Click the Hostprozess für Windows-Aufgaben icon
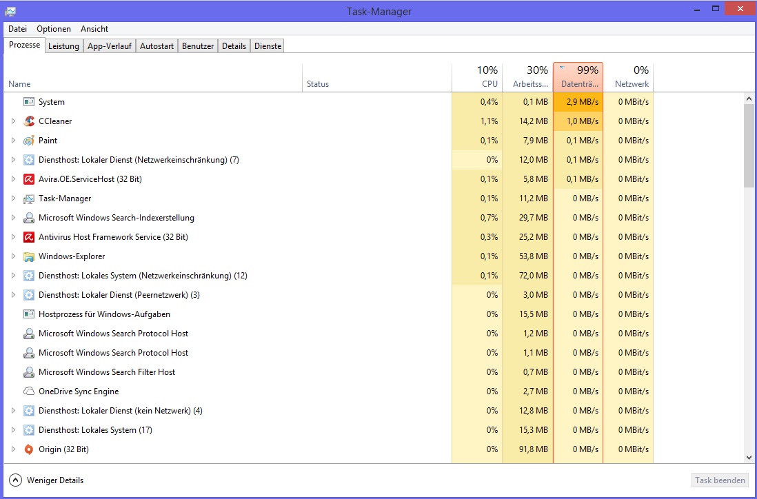 (29, 314)
